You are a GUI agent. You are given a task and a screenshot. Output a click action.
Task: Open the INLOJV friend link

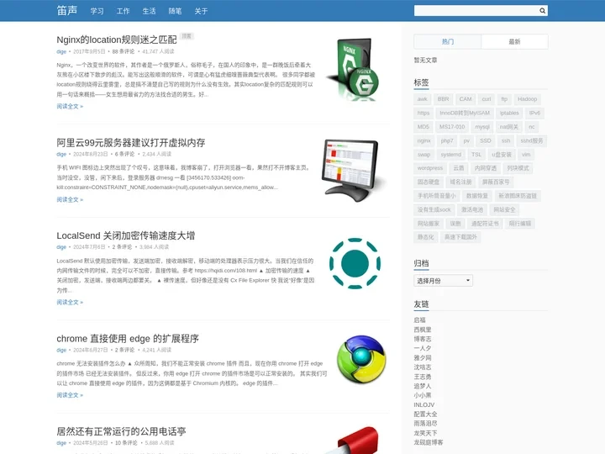(423, 405)
